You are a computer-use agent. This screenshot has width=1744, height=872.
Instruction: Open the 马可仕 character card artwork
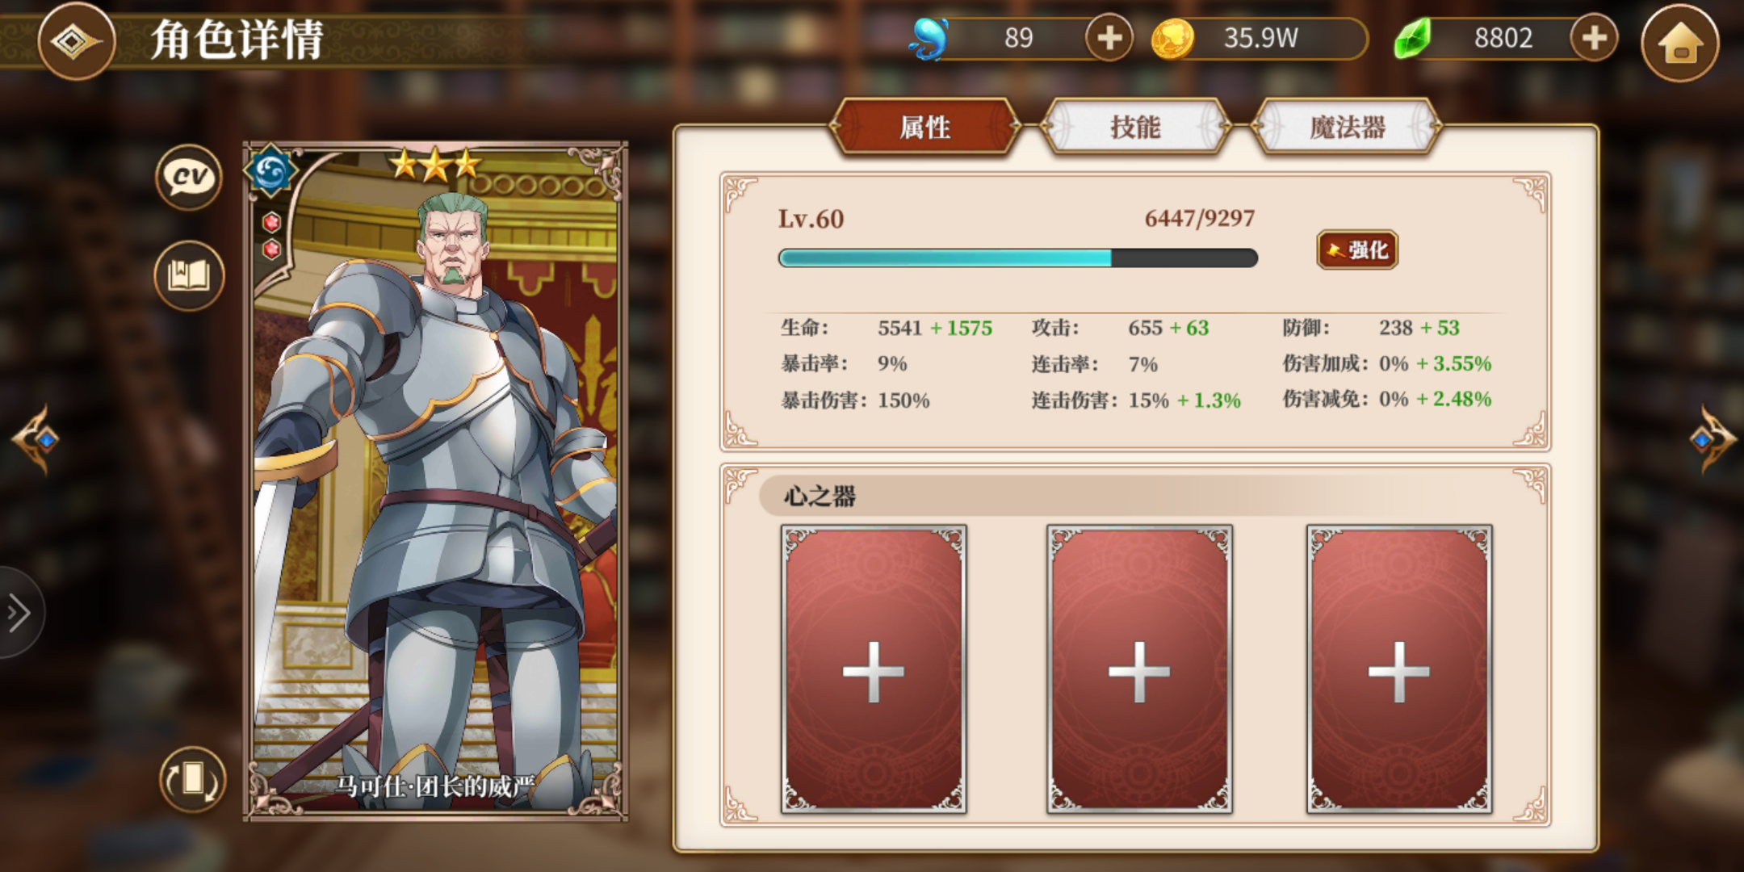[x=436, y=481]
